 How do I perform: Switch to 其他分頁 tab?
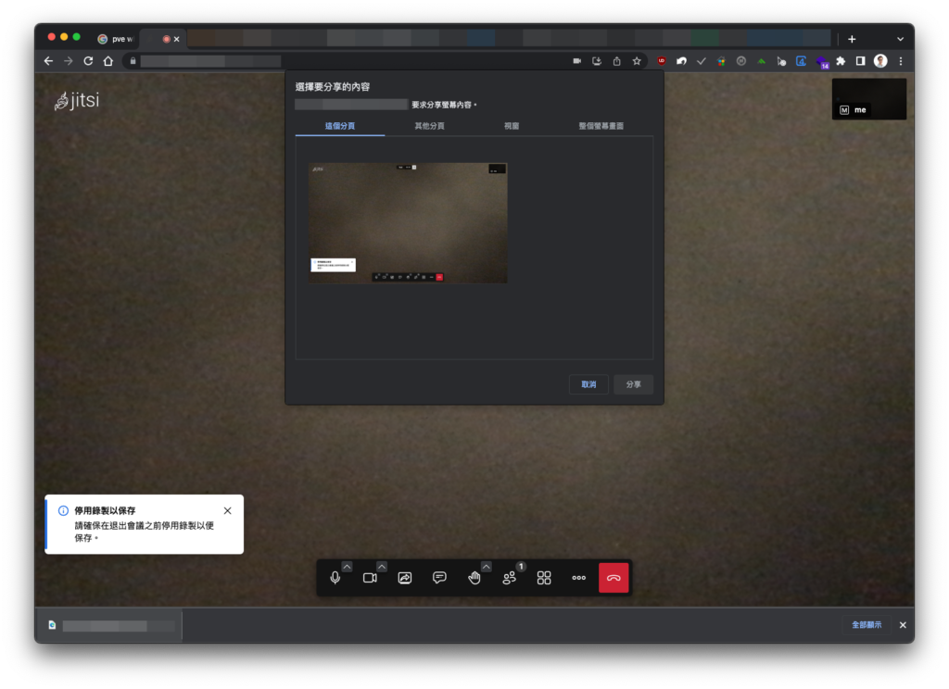pos(430,126)
